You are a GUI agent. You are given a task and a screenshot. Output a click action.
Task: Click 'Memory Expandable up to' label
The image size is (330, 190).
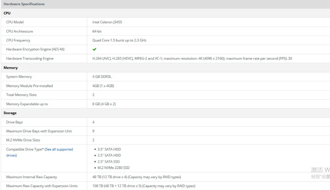27,104
